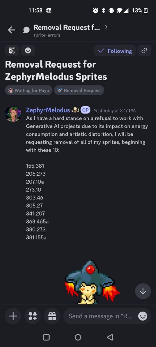Viewport: 156px width, 347px height.
Task: Open Android recent apps button
Action: 46,337
